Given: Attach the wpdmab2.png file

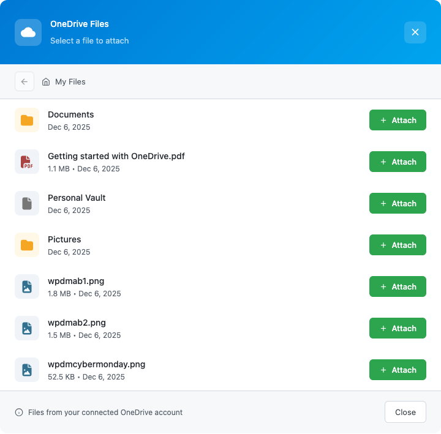Looking at the screenshot, I should point(398,328).
